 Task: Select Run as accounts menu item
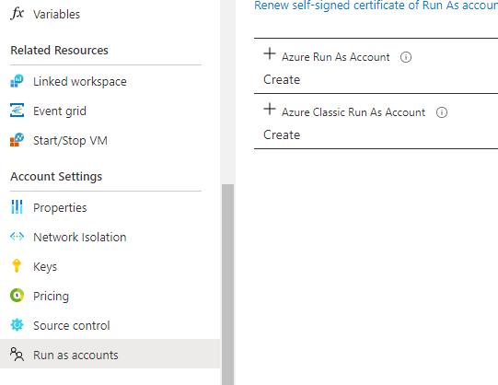point(110,354)
